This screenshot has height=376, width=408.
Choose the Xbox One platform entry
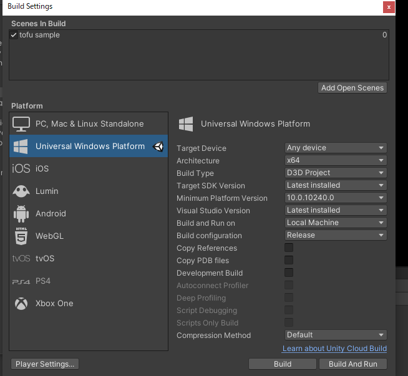(89, 304)
